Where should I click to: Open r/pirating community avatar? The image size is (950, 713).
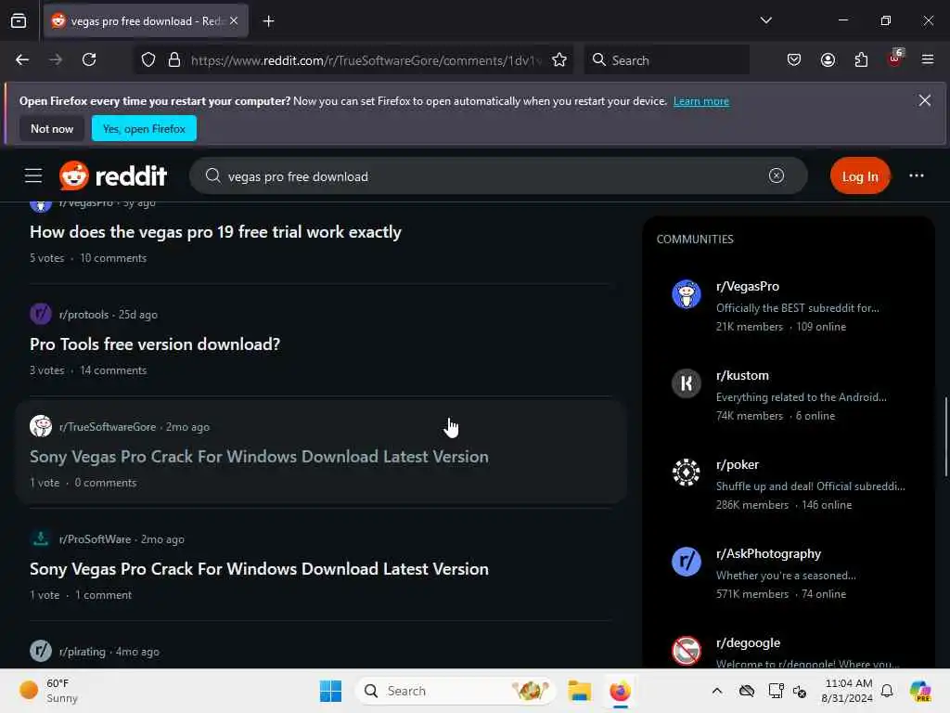point(41,651)
